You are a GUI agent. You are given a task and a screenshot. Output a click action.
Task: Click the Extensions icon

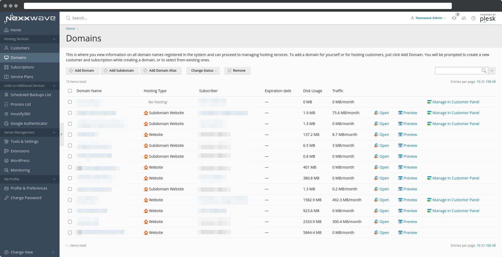[x=6, y=151]
